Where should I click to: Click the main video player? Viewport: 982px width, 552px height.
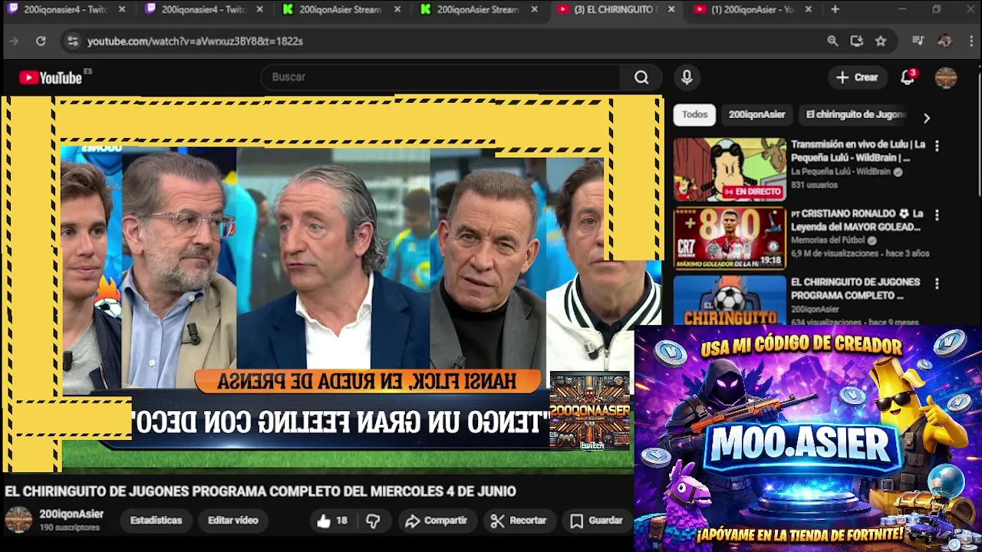point(331,284)
